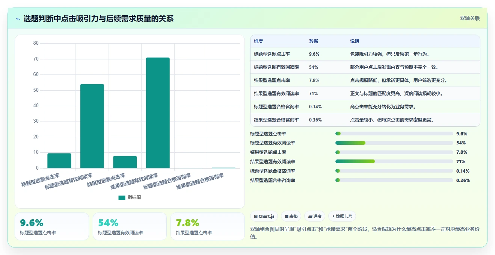Click the tallest bar for 结果型选题有效阅读率
The width and height of the screenshot is (495, 255).
coord(158,113)
